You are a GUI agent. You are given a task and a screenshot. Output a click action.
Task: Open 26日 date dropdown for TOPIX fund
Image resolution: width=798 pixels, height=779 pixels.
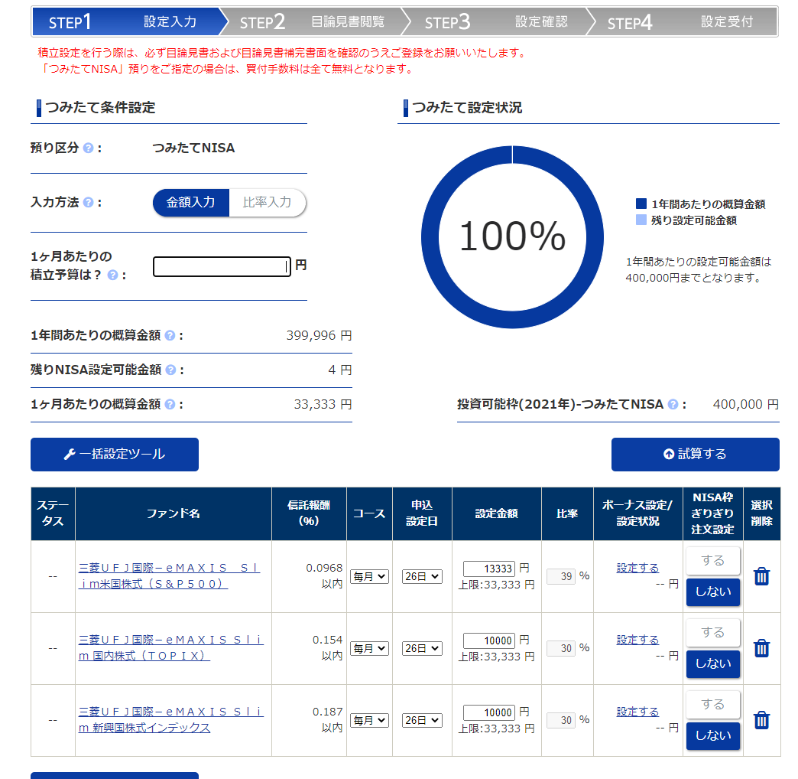point(422,649)
